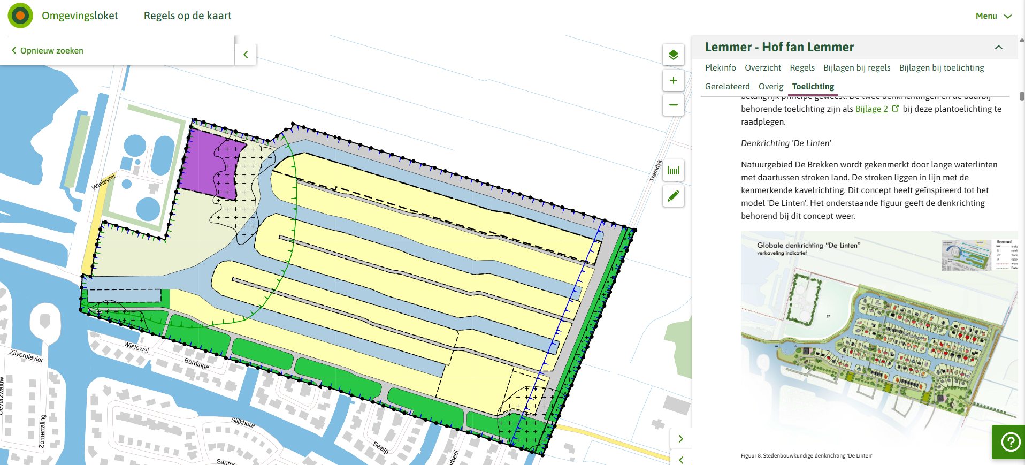
Task: Open Bijlage 2 external link icon
Action: 896,109
